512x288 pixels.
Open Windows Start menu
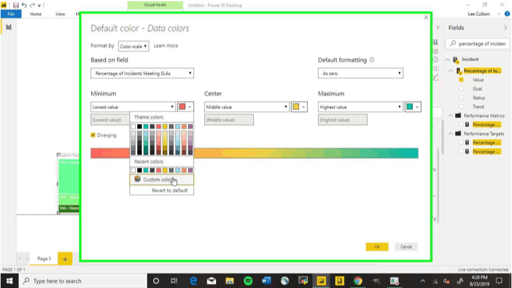pos(9,281)
